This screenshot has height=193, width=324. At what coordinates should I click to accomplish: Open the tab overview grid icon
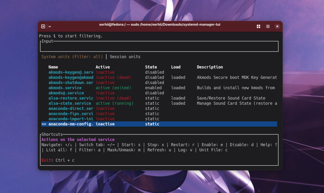pyautogui.click(x=258, y=27)
